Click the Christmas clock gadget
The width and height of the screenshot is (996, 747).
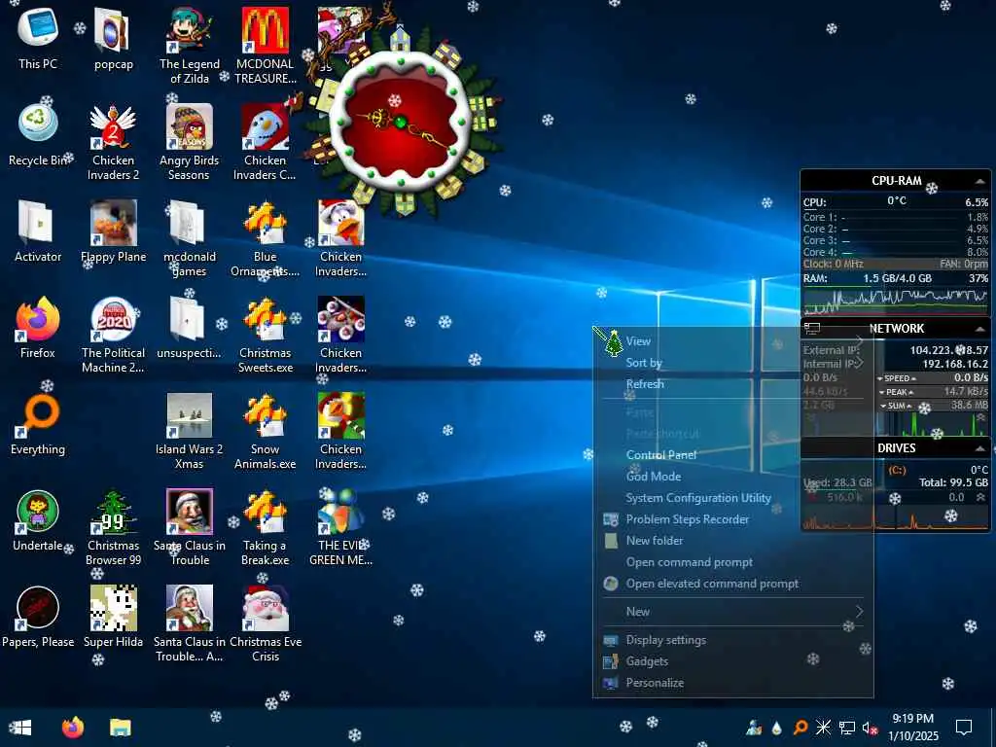401,122
